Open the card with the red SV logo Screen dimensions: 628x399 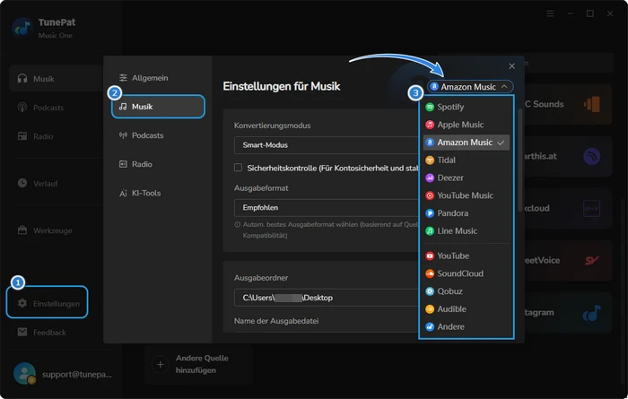(x=568, y=260)
